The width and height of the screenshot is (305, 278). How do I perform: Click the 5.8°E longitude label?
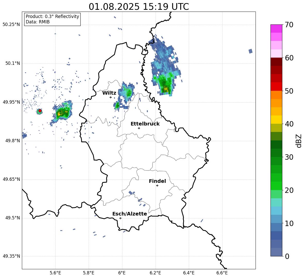[89, 273]
